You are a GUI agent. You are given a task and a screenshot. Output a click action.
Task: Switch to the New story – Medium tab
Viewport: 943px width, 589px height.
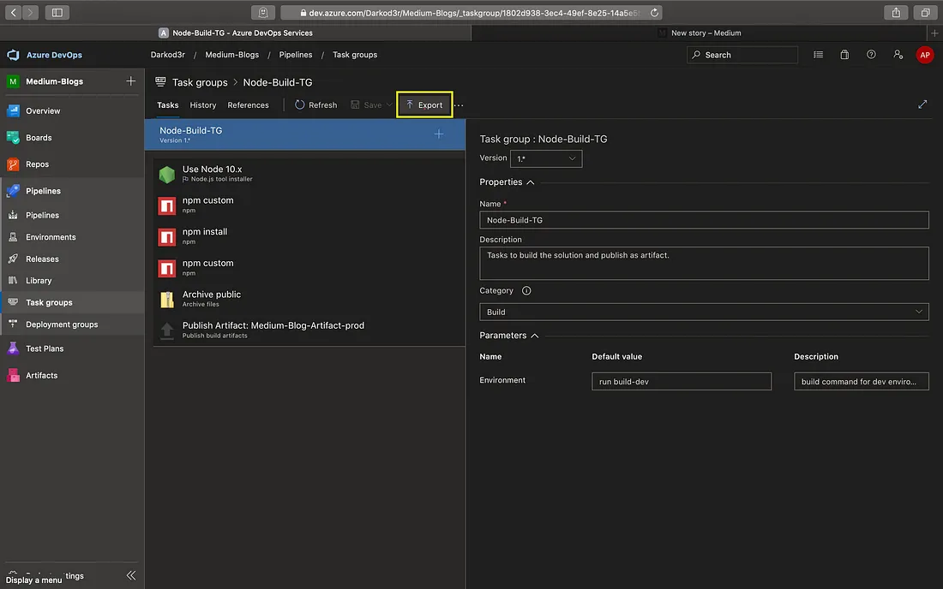[x=701, y=33]
